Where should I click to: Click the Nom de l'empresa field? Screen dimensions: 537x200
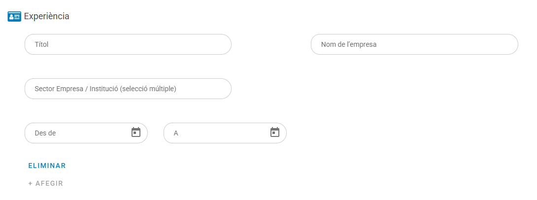(414, 44)
